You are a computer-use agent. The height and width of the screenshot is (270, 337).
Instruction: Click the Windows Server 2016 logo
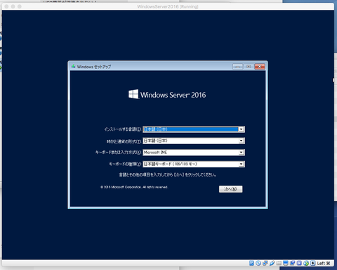click(x=167, y=94)
